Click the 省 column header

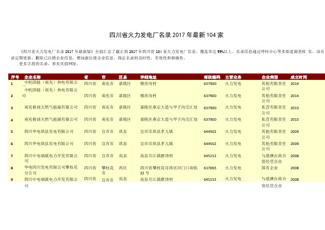coord(86,77)
